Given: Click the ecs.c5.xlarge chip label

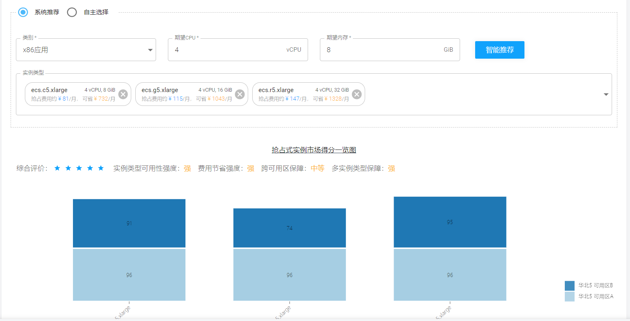Looking at the screenshot, I should (49, 90).
